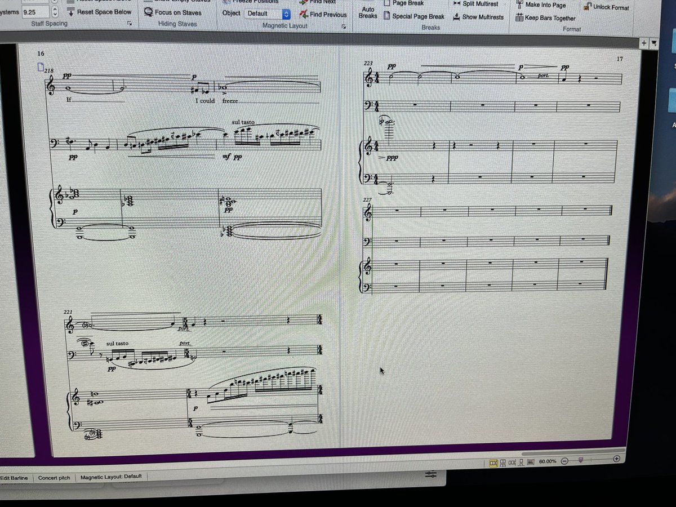The image size is (676, 507).
Task: Click the lyric 'freeze' in the vocal staff
Action: [x=230, y=101]
